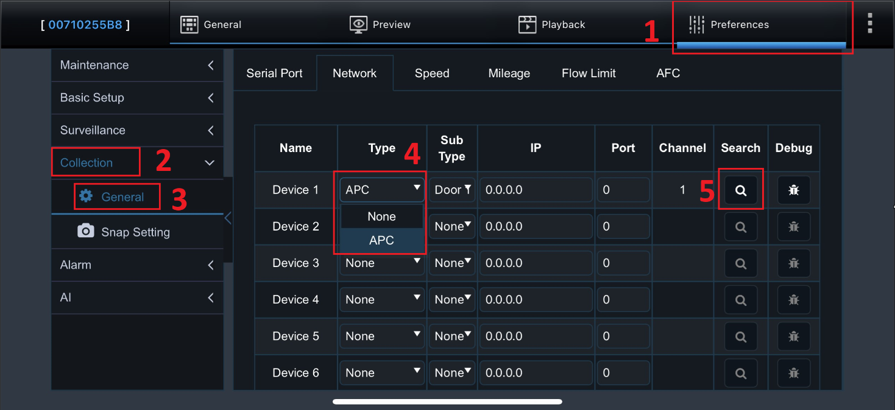Image resolution: width=895 pixels, height=410 pixels.
Task: Click device ID 00710255B8 link
Action: click(x=85, y=25)
